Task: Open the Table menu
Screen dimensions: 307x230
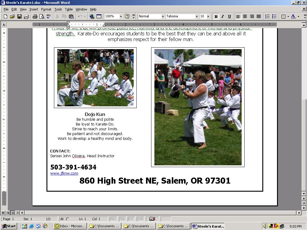Action: [x=69, y=9]
